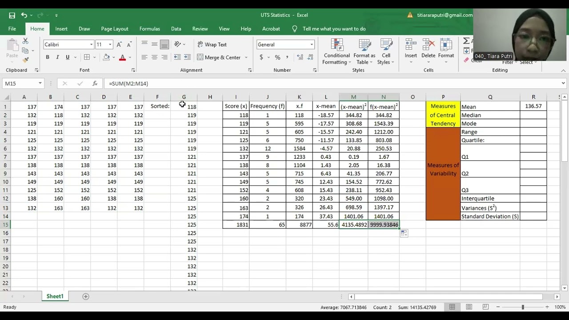Open the font name Calibri dropdown

point(91,44)
